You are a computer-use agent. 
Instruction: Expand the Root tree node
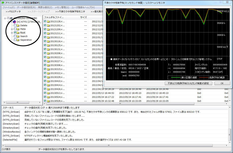coord(12,33)
